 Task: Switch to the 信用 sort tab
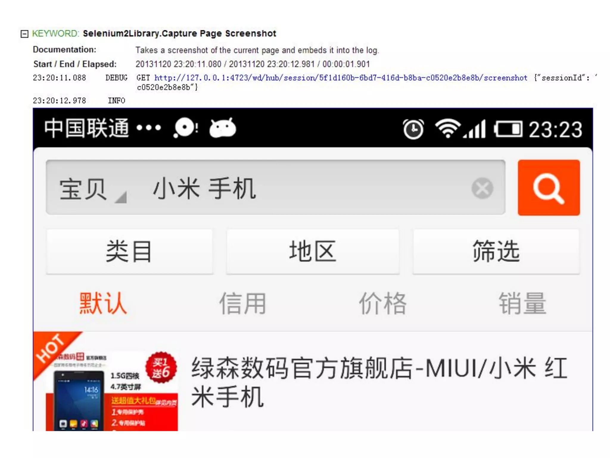coord(243,303)
